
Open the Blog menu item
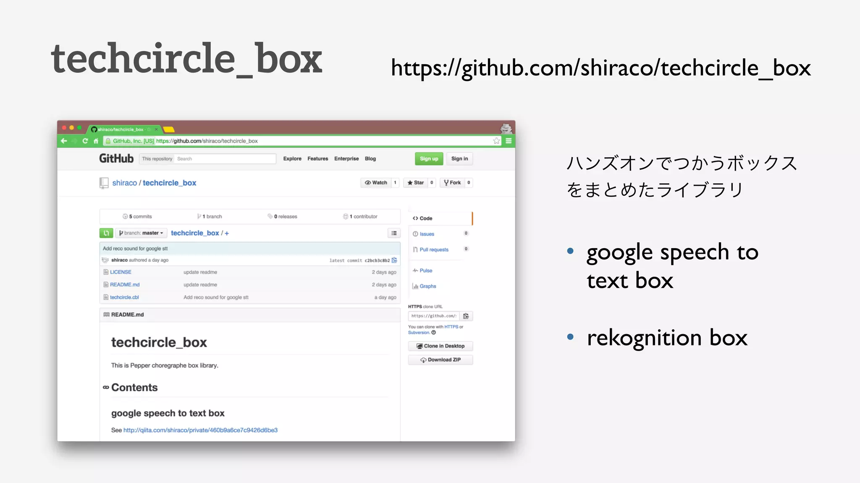[370, 158]
